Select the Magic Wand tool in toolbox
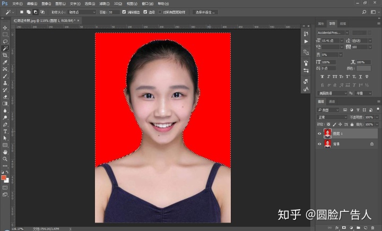Viewport: 382px width, 231px height. pyautogui.click(x=5, y=48)
